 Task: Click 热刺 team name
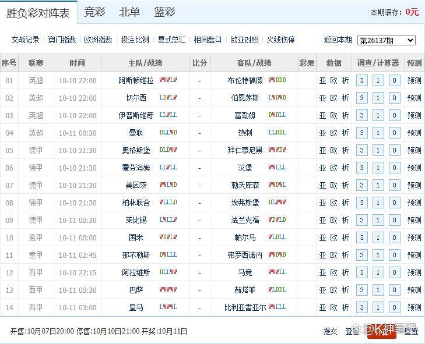pos(245,133)
